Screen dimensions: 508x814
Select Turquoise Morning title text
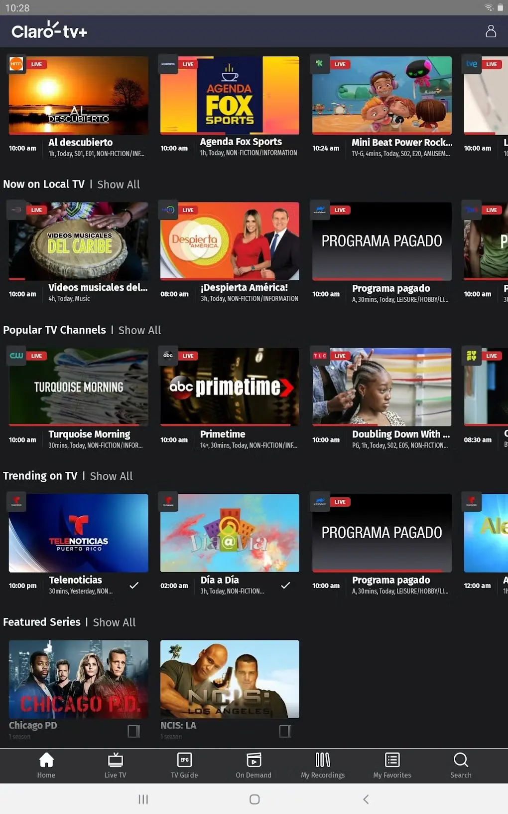(89, 434)
